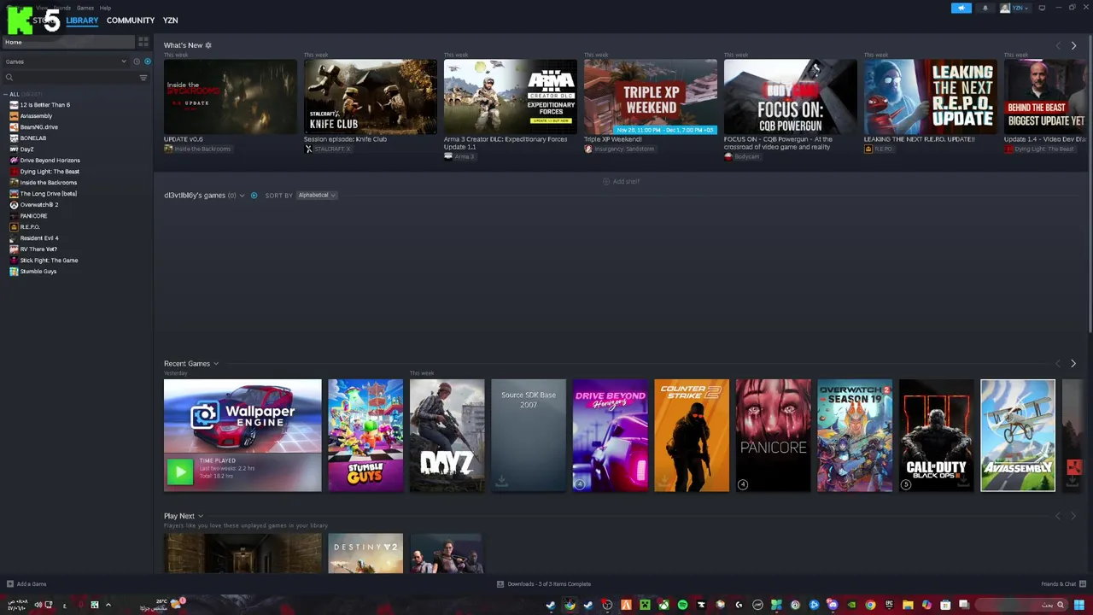Open File Explorer from the taskbar

coord(908,605)
